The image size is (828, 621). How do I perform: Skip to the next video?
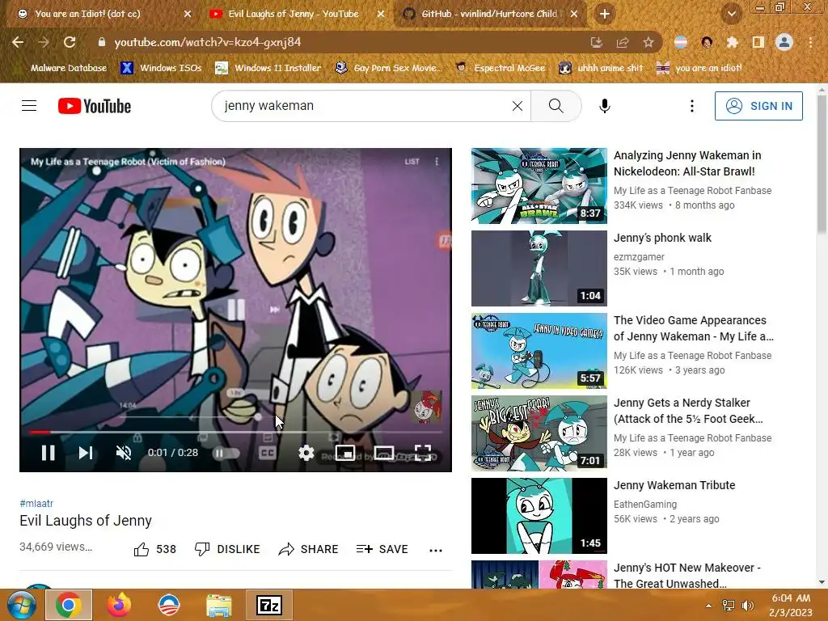click(x=86, y=453)
